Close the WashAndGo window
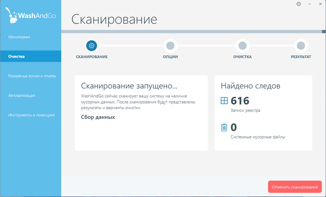This screenshot has height=197, width=326. [320, 4]
